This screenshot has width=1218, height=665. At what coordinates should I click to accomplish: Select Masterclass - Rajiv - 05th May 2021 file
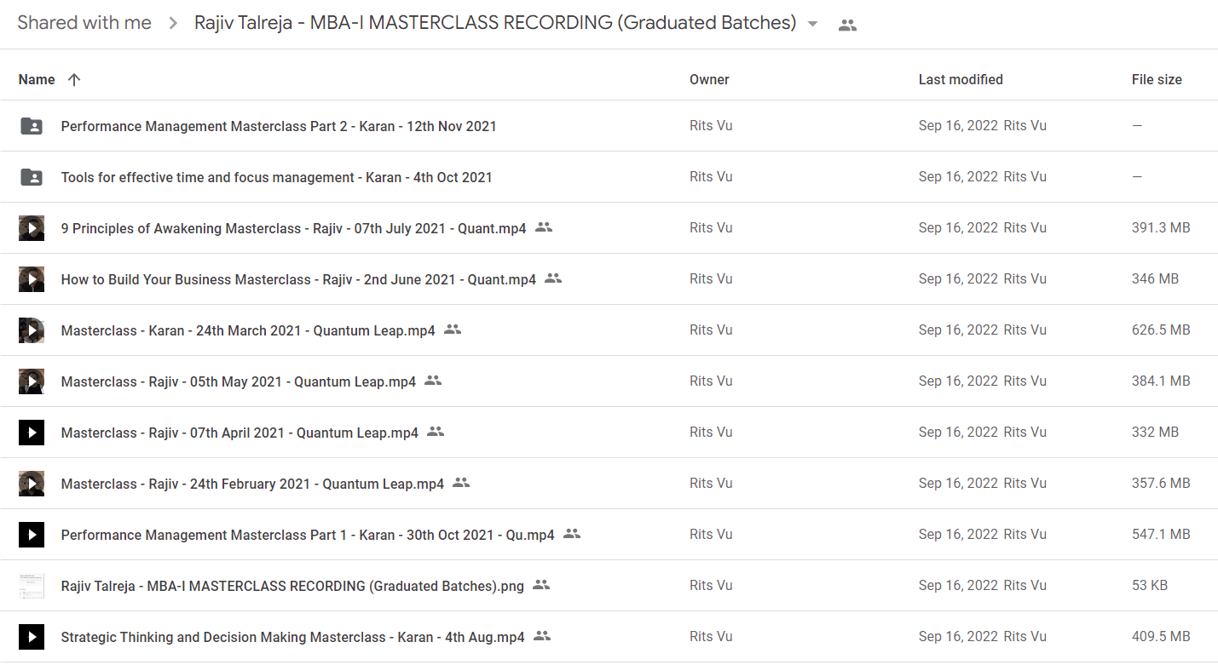(x=609, y=381)
